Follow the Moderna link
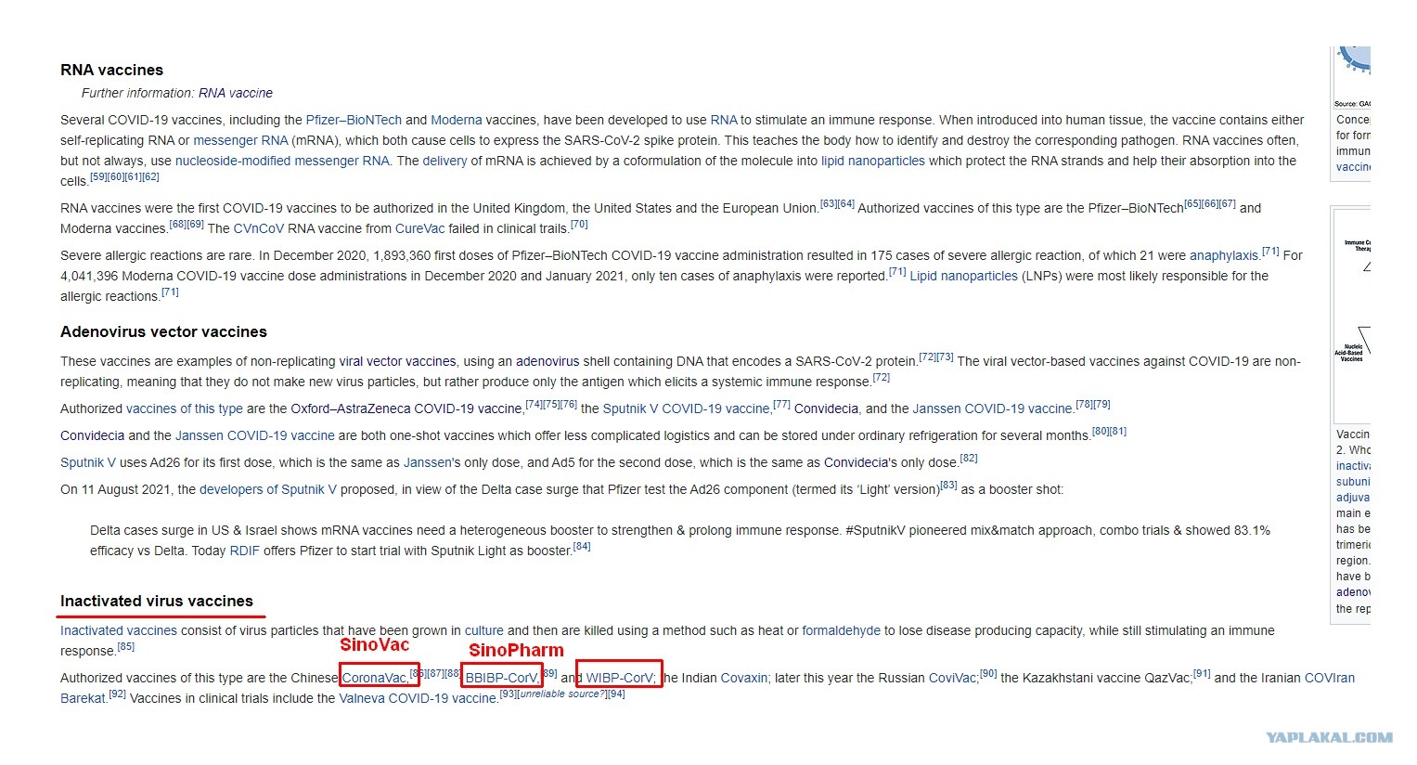 [x=457, y=120]
